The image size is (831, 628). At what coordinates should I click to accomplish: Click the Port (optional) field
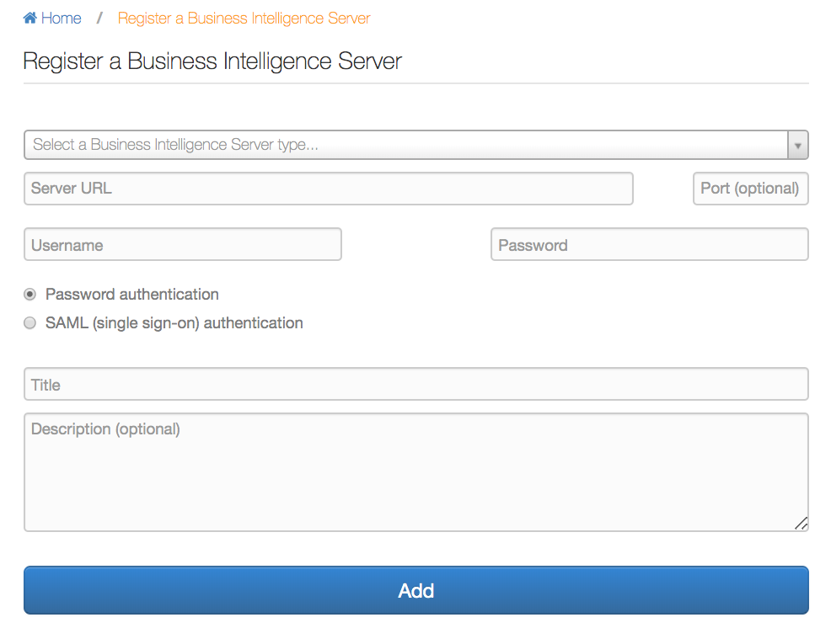(750, 189)
